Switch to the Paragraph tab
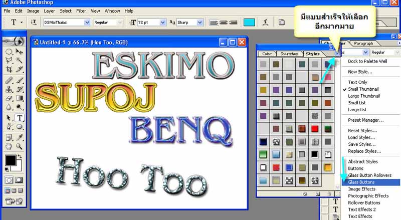The width and height of the screenshot is (401, 220). coord(363,43)
